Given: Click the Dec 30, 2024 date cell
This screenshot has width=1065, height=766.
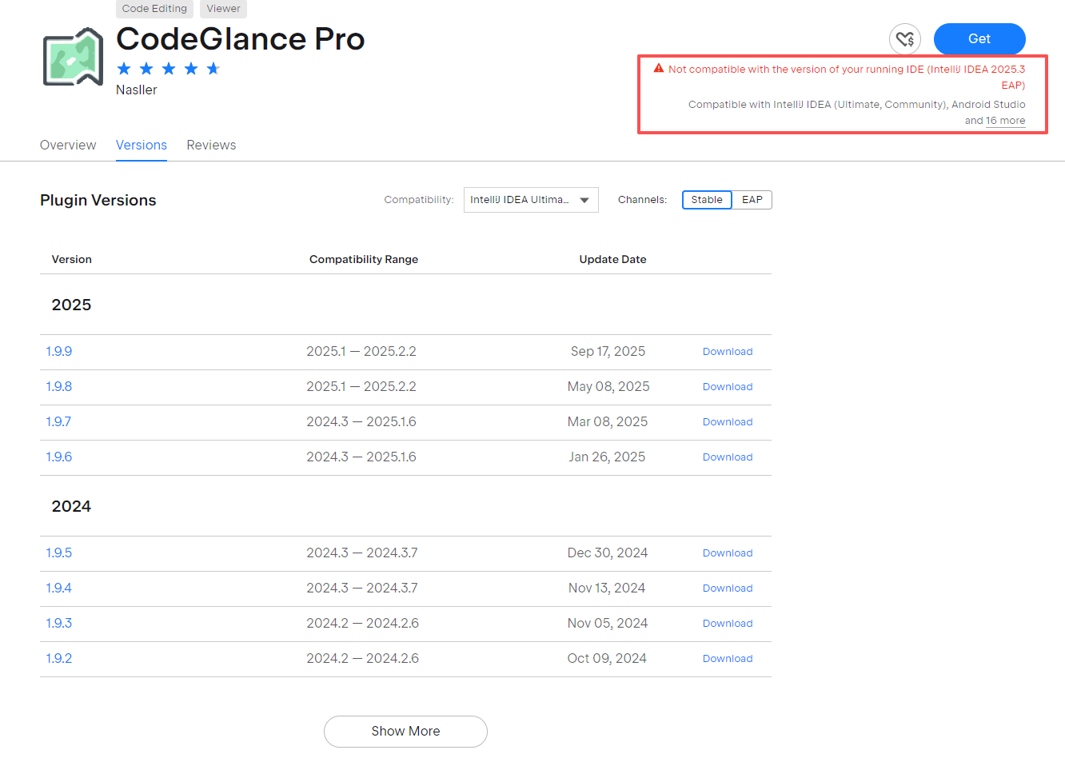Looking at the screenshot, I should coord(608,553).
